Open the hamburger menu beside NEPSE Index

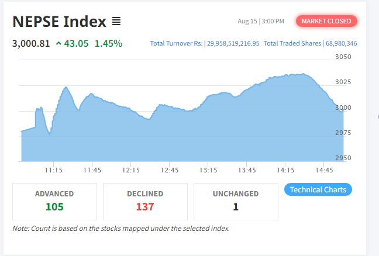click(116, 21)
